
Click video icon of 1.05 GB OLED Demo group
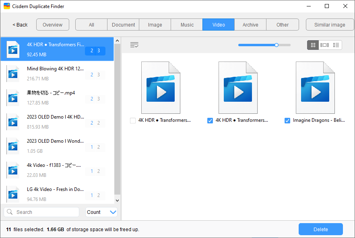pyautogui.click(x=13, y=146)
